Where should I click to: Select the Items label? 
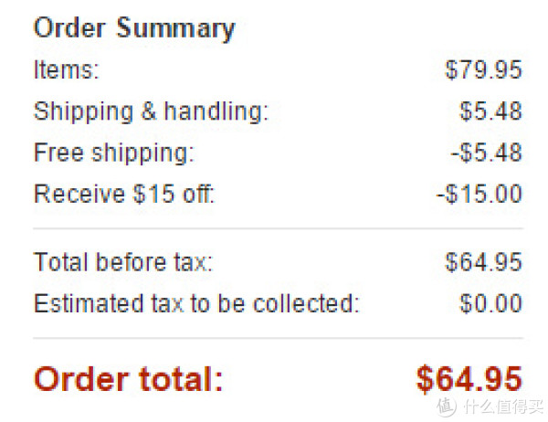pyautogui.click(x=67, y=69)
